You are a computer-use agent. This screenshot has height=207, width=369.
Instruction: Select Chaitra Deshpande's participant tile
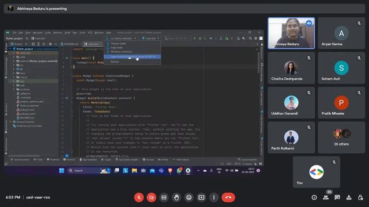(291, 68)
